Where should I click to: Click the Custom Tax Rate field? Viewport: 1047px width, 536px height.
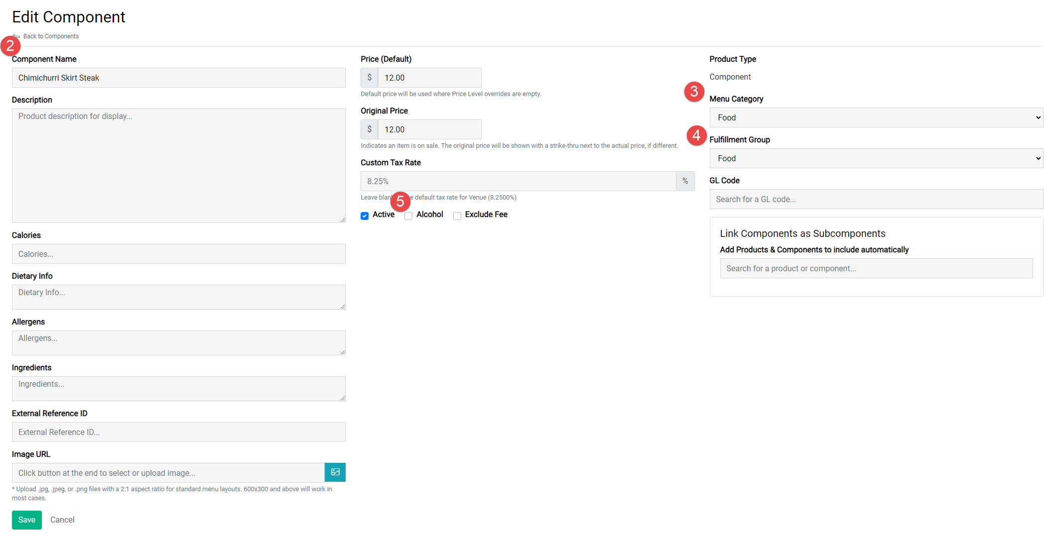(x=518, y=181)
